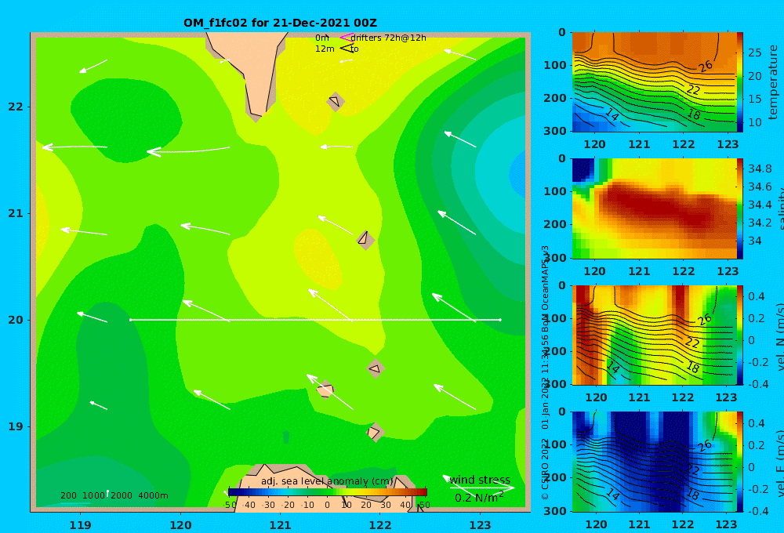Viewport: 784px width, 533px height.
Task: Click the '26' contour label in the temperature panel
Action: point(706,66)
